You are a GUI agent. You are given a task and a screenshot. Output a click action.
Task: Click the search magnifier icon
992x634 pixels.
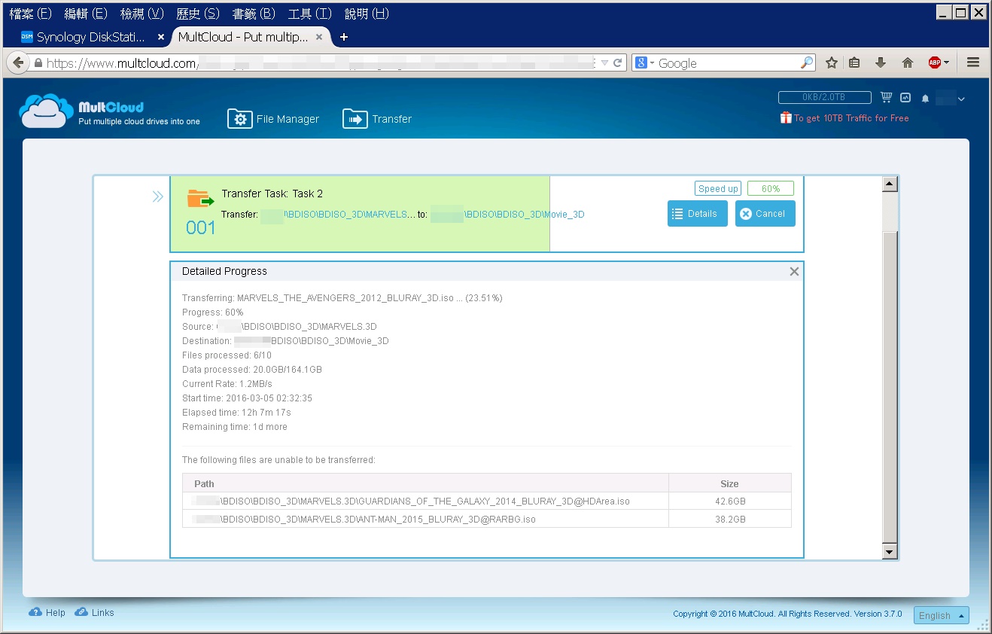(x=806, y=63)
